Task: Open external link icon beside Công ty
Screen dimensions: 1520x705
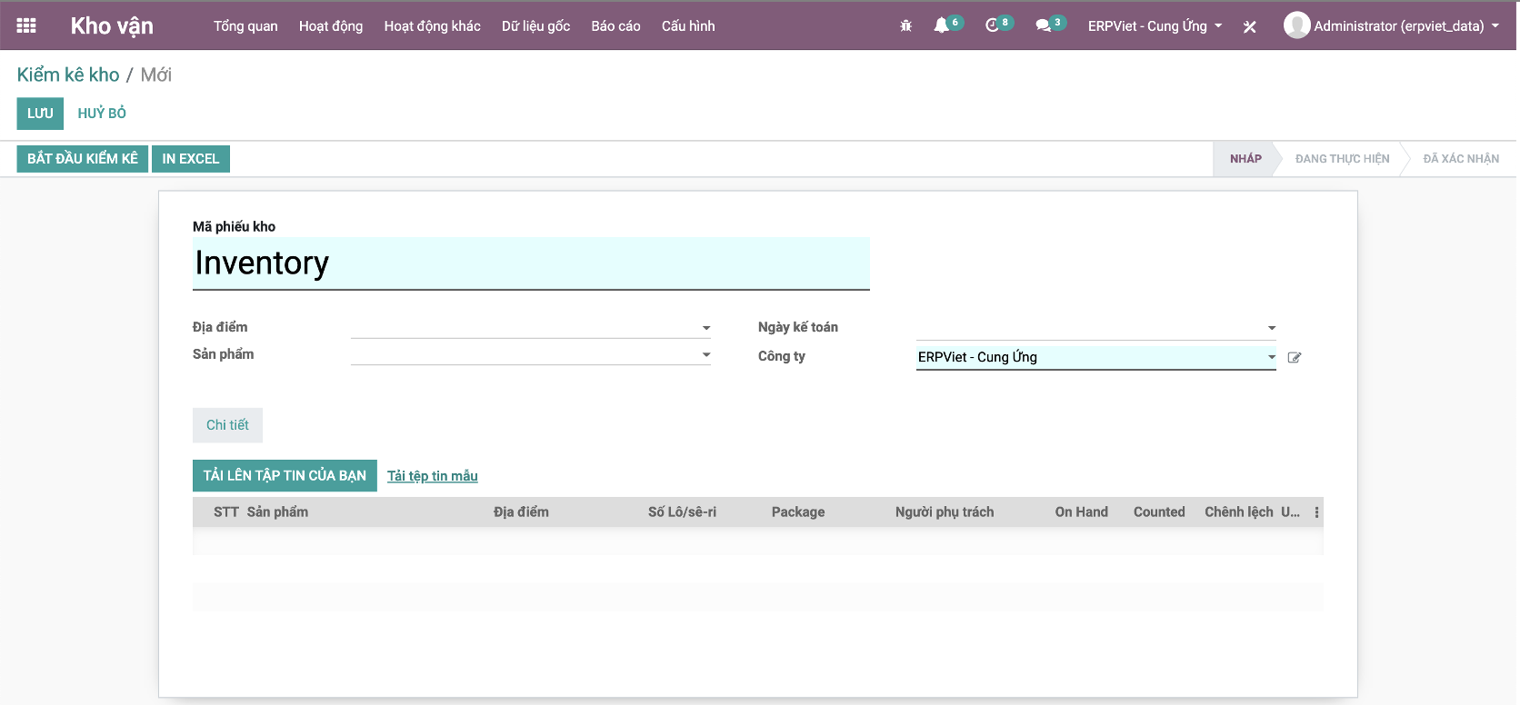Action: (1295, 357)
